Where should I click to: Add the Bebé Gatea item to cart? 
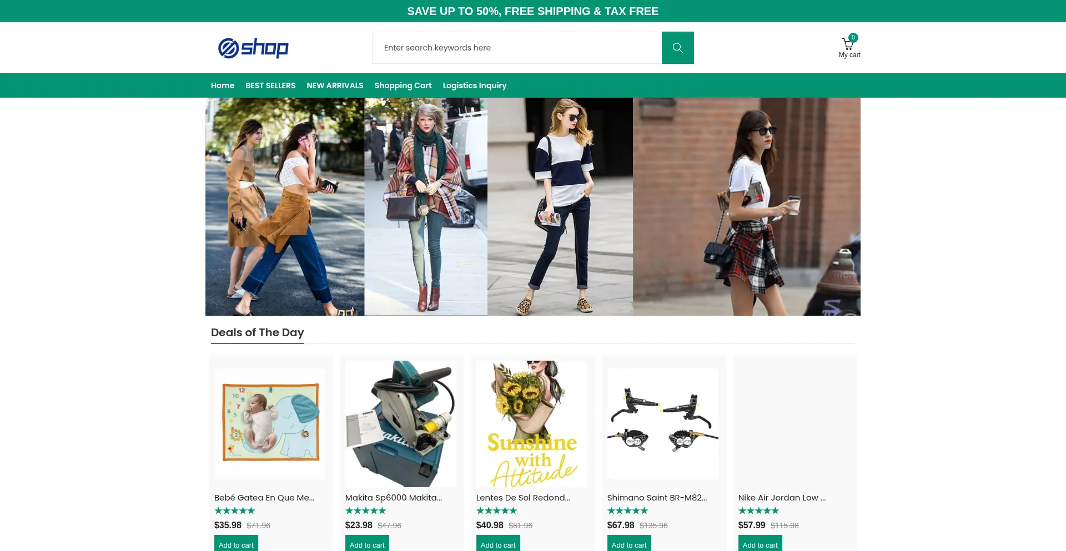click(236, 544)
